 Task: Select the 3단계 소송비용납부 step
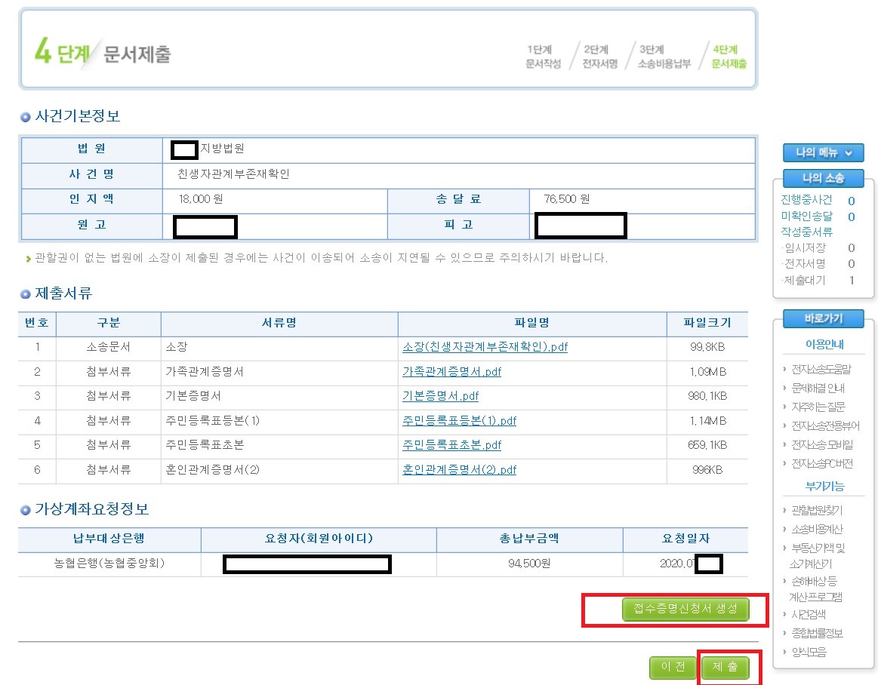[x=664, y=57]
